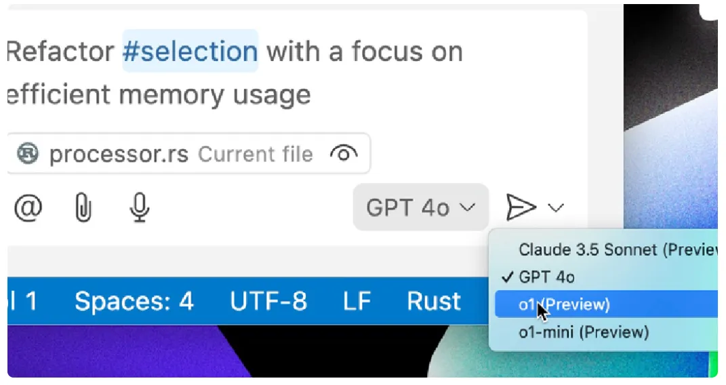Image resolution: width=726 pixels, height=385 pixels.
Task: Open the processor.rs current file chip
Action: pos(189,154)
